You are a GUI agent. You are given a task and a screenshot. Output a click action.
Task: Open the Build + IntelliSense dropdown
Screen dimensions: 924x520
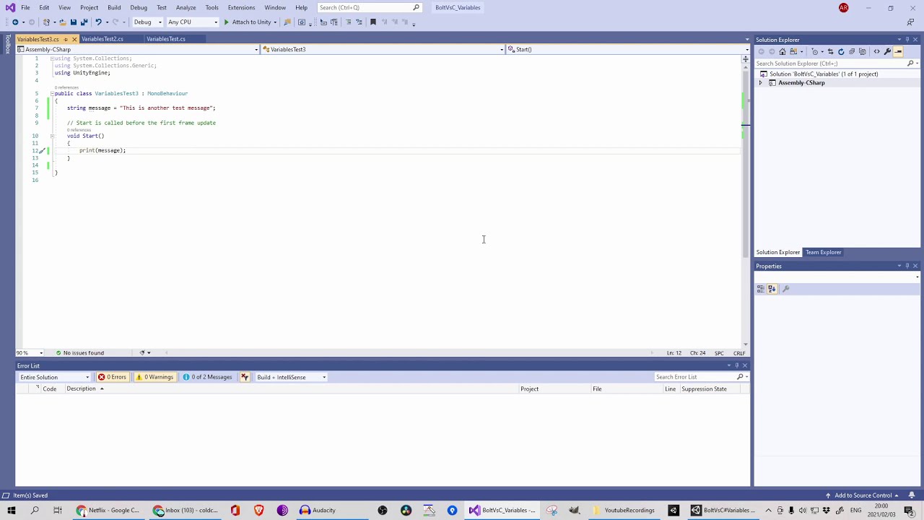tap(291, 377)
